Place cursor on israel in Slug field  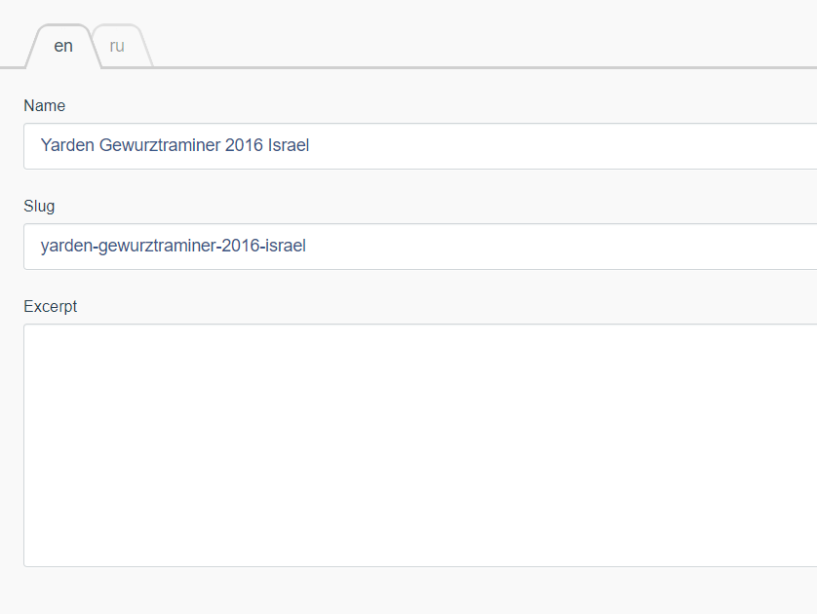(x=285, y=246)
